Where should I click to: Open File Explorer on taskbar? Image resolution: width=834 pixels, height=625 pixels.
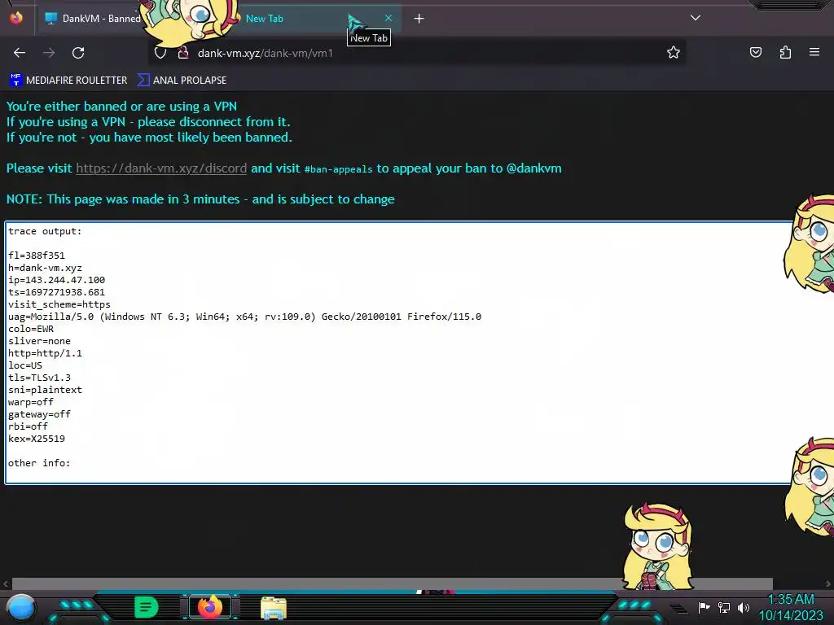coord(274,608)
